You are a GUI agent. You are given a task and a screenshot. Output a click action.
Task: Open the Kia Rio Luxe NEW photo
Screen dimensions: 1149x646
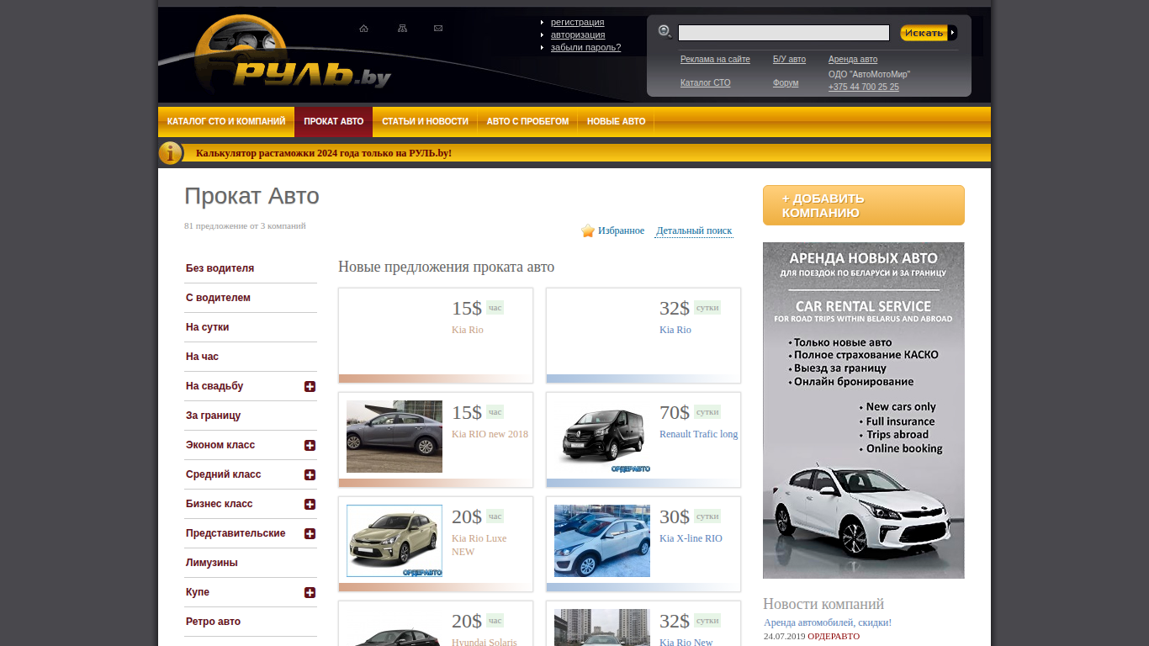click(x=394, y=541)
